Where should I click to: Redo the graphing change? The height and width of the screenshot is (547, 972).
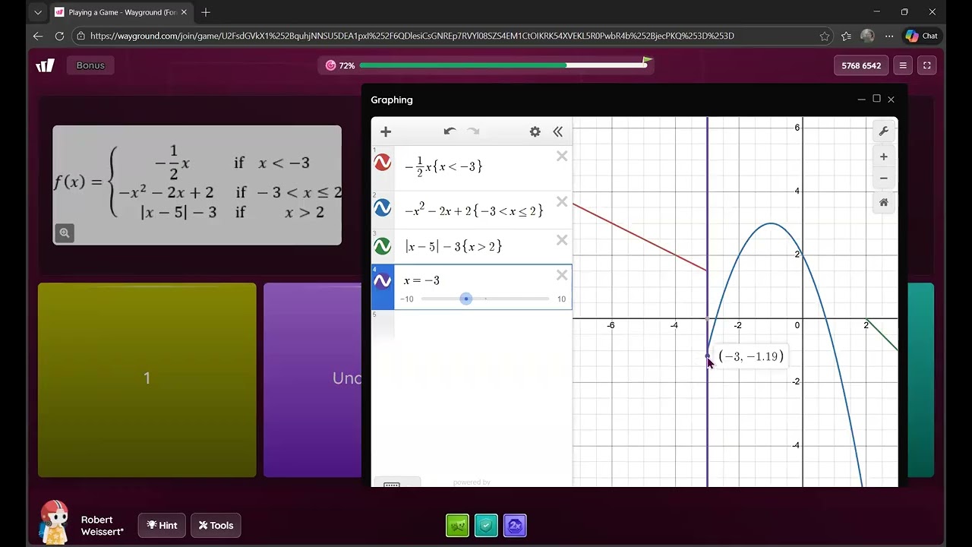[x=474, y=131]
